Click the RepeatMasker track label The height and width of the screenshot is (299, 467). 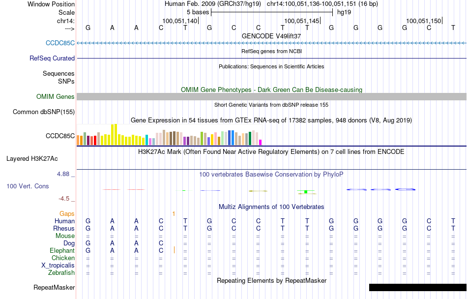[54, 287]
